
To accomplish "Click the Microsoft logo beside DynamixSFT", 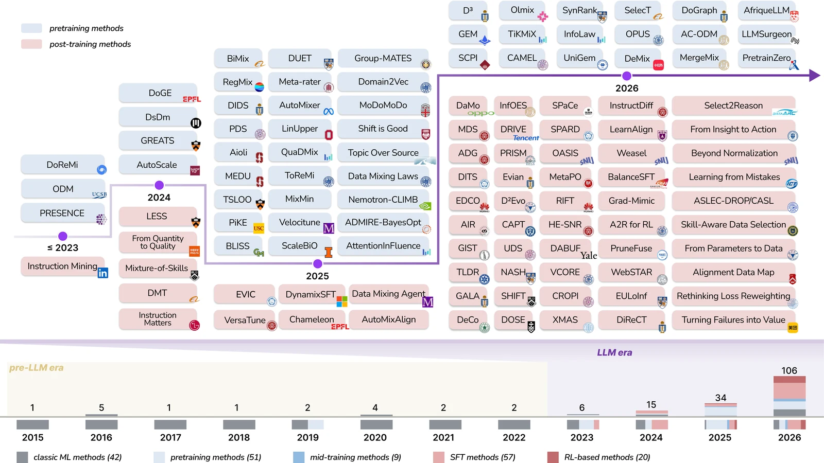I will [x=342, y=301].
